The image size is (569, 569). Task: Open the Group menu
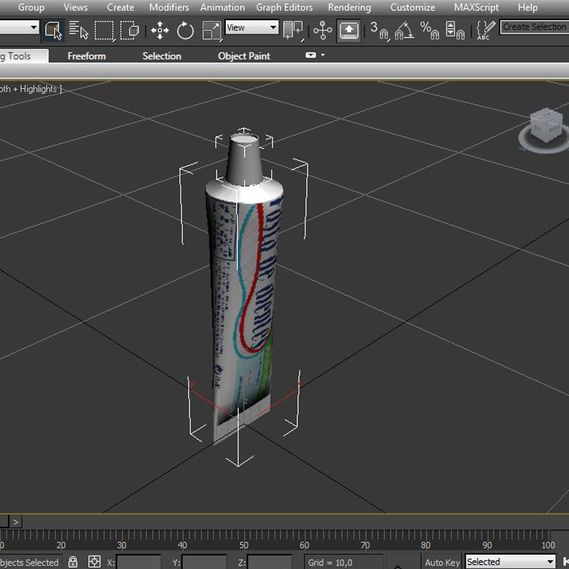[x=31, y=8]
